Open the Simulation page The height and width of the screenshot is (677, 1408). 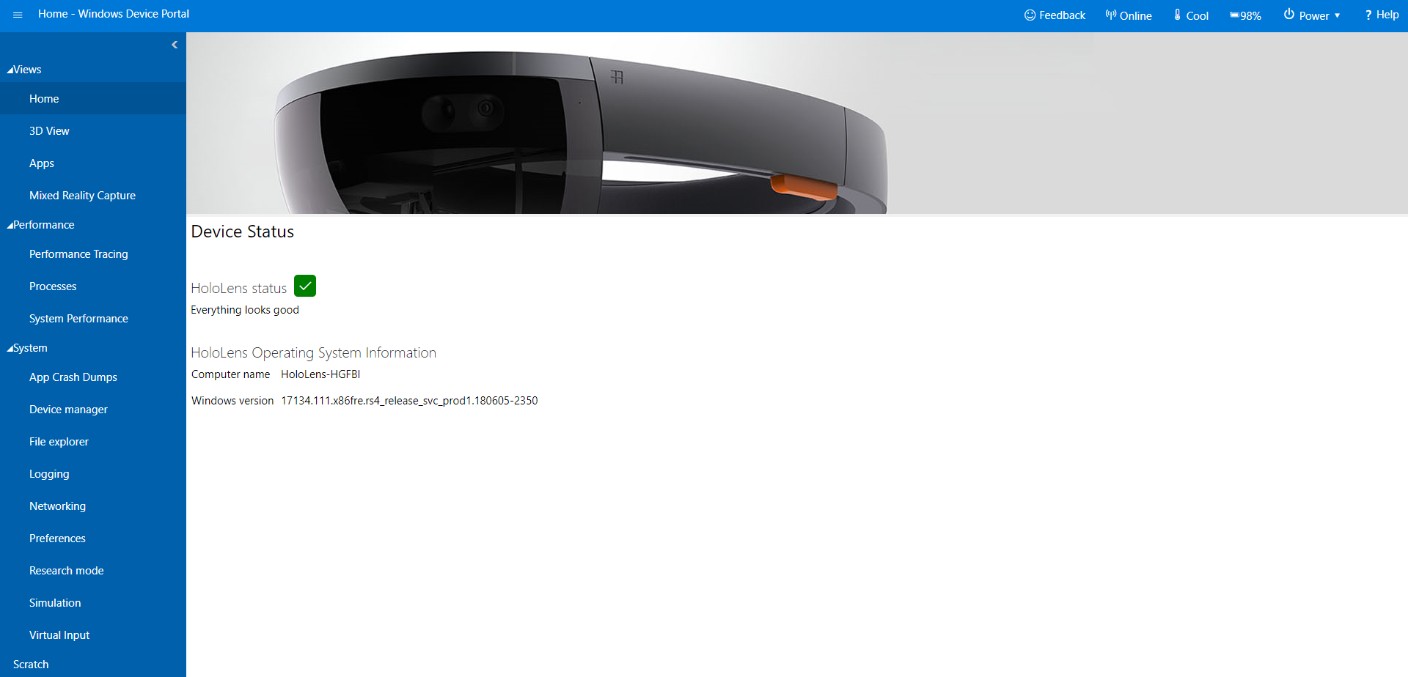(x=93, y=603)
